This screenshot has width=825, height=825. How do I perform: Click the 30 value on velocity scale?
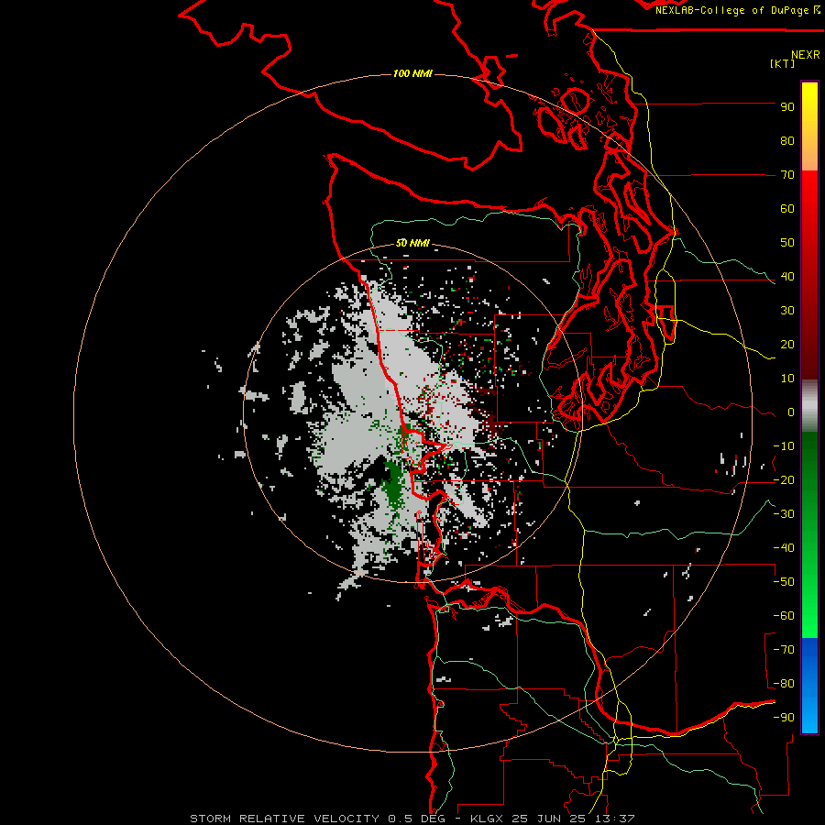point(787,311)
